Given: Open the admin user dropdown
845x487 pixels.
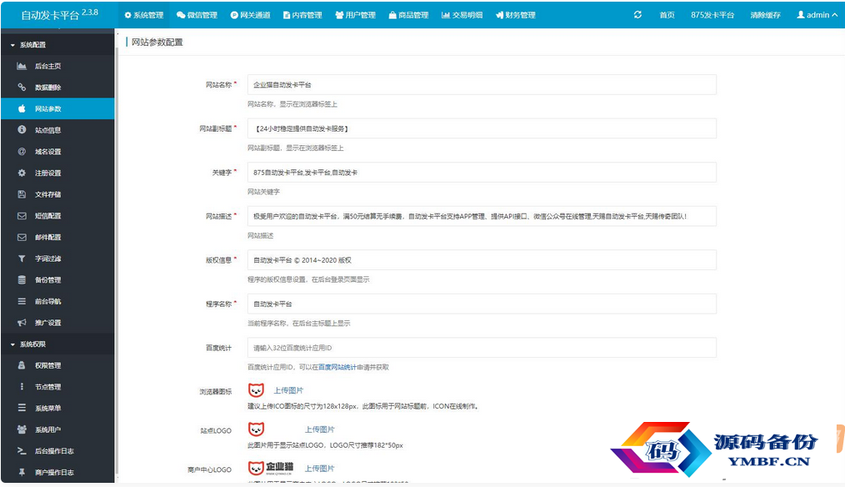Looking at the screenshot, I should tap(817, 15).
